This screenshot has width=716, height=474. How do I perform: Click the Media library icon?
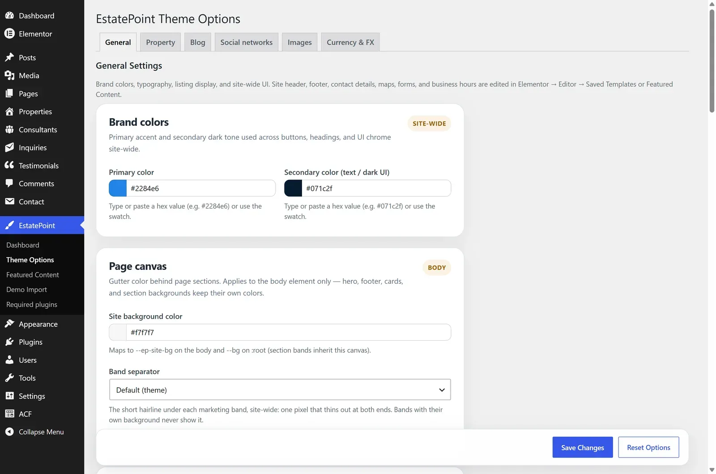[9, 75]
